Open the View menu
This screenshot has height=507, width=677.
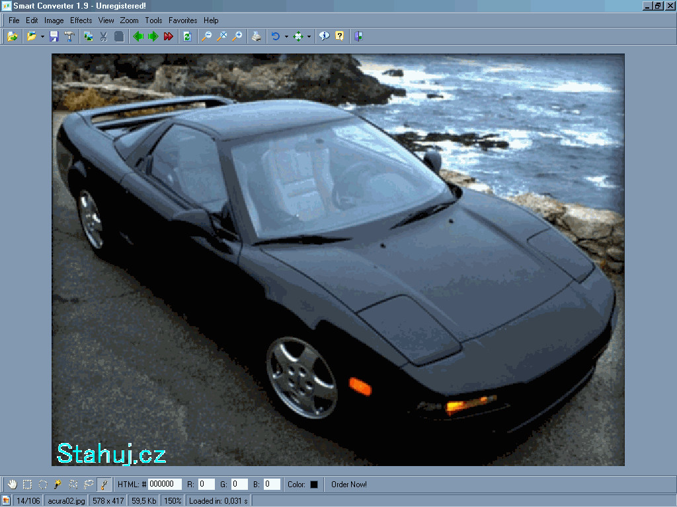click(106, 20)
